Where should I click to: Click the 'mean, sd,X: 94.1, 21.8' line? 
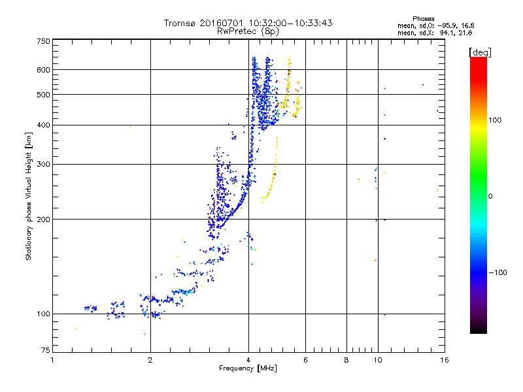(x=435, y=33)
